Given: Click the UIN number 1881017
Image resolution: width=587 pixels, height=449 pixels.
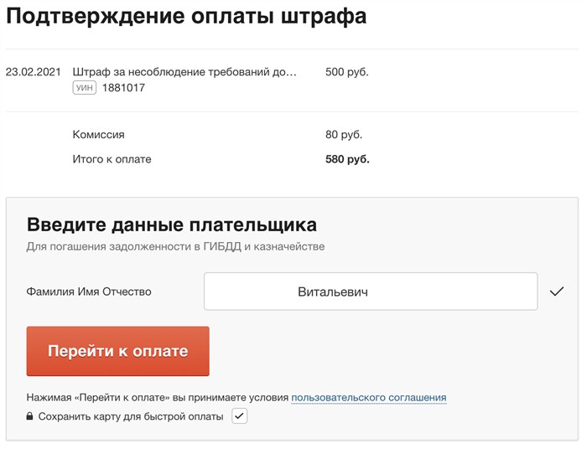Looking at the screenshot, I should [123, 88].
